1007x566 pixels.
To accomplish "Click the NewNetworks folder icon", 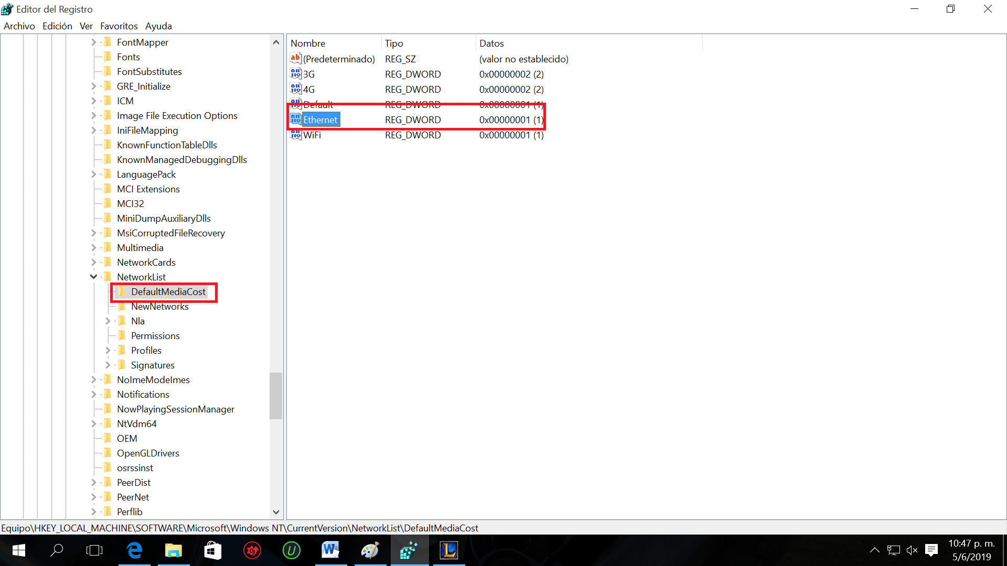I will [122, 307].
